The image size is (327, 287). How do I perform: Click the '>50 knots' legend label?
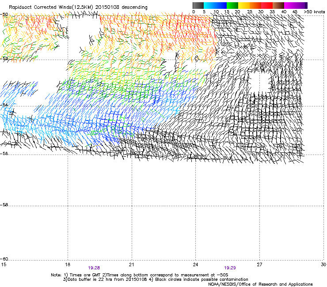pyautogui.click(x=314, y=12)
